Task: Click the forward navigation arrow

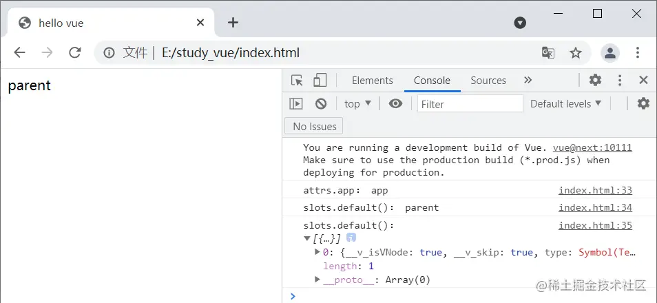Action: click(47, 52)
